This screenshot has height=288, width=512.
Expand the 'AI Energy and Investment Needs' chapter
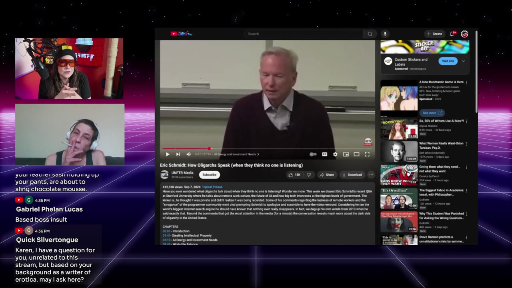point(236,154)
